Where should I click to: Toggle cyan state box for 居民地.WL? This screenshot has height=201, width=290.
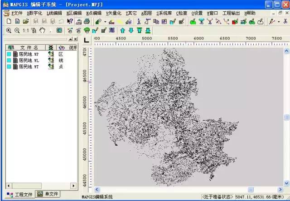9,60
